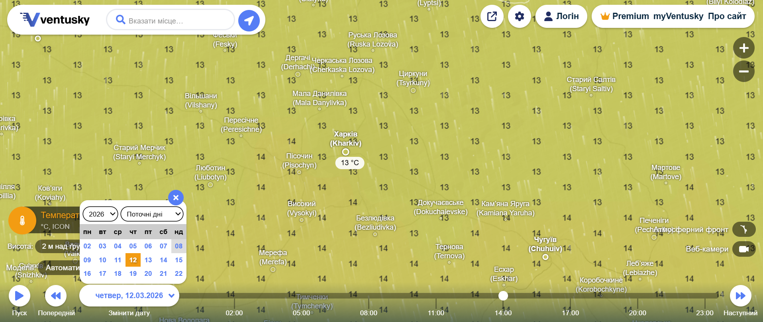The image size is (763, 322).
Task: Zoom in the map with plus button
Action: pyautogui.click(x=743, y=48)
